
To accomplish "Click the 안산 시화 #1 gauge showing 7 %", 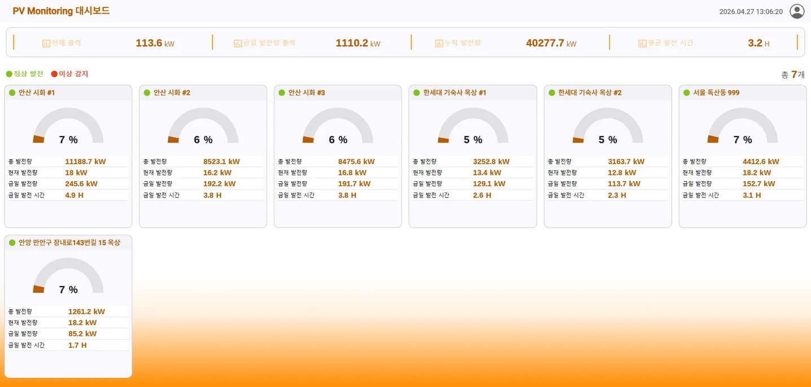I will pos(68,126).
